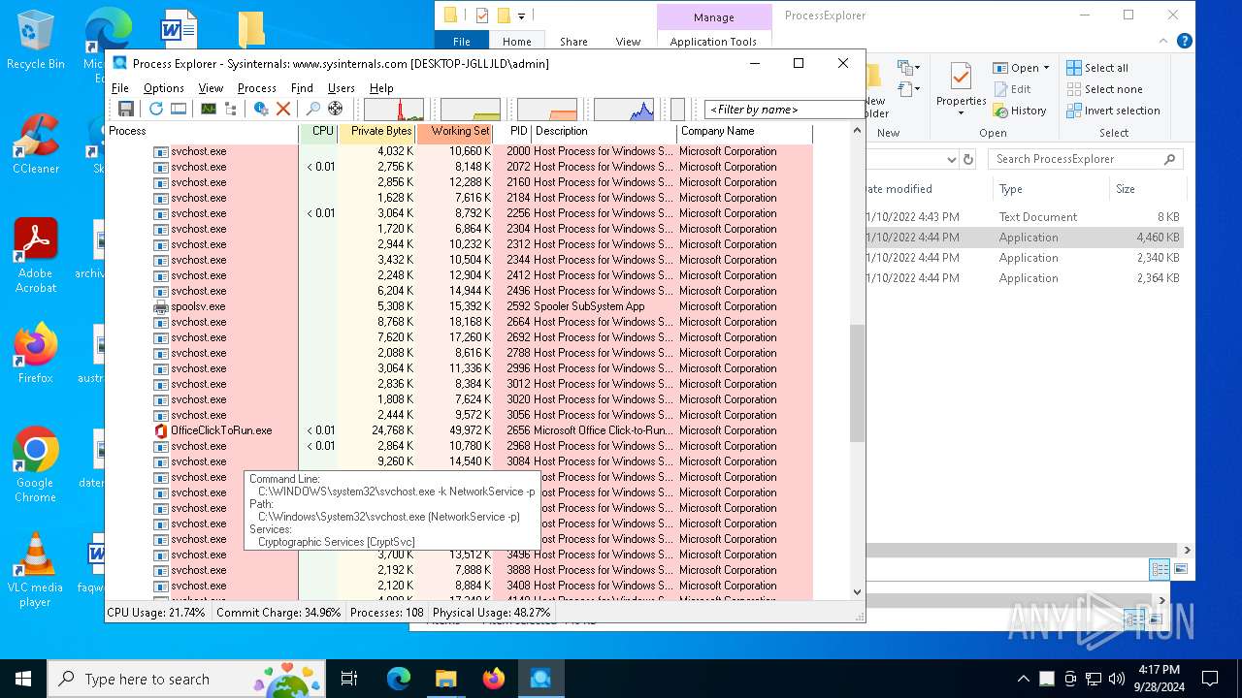Select the svchost.exe row with PID 2000
Screen dimensions: 1242x698
(459, 151)
